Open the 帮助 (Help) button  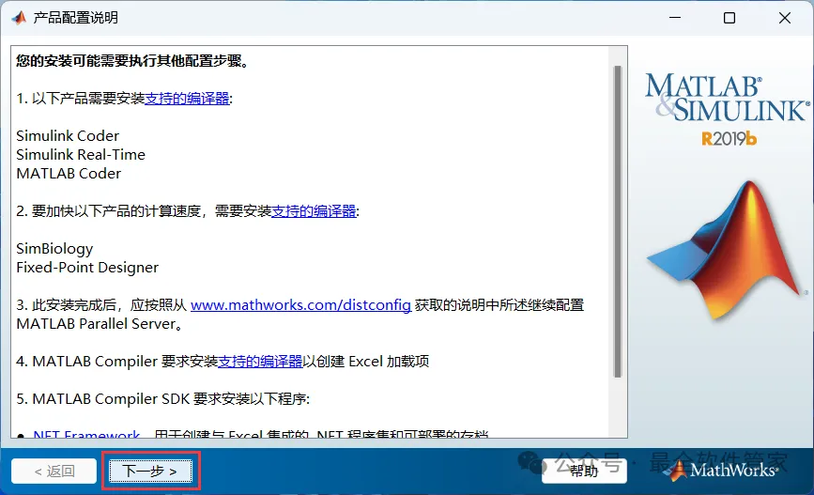(x=584, y=472)
